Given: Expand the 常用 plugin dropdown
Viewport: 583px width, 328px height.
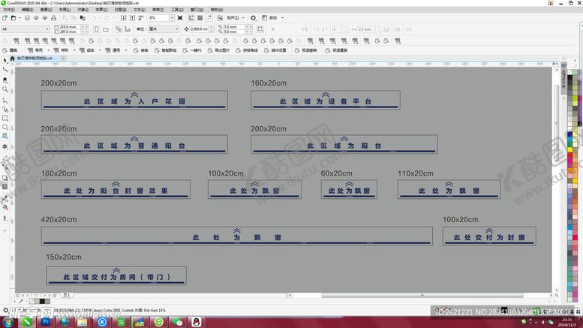Looking at the screenshot, I should (x=49, y=50).
